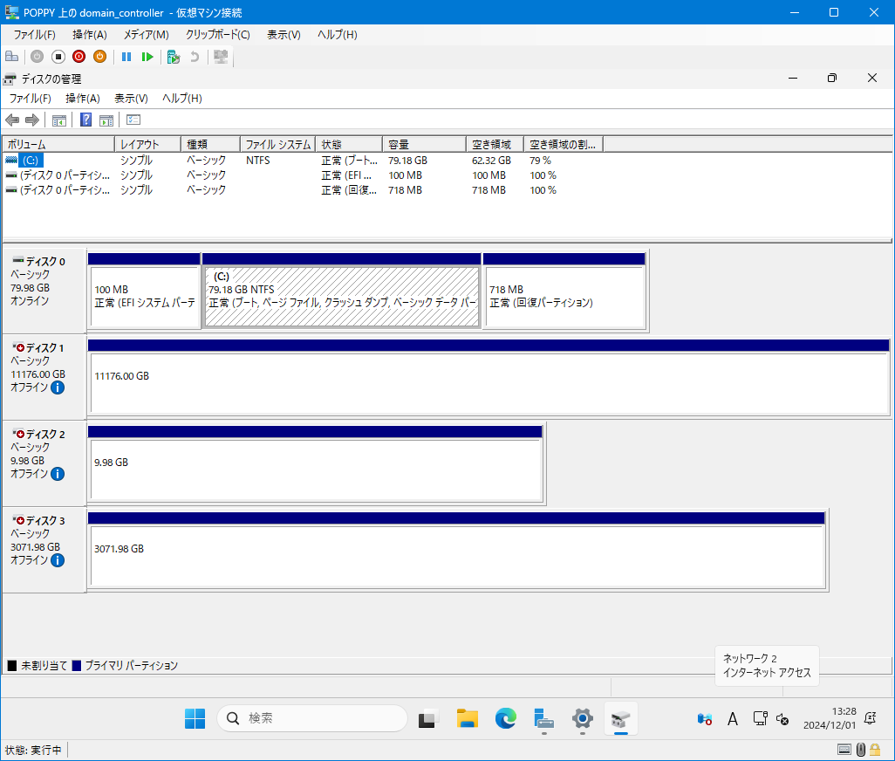Click the blue Help question mark icon
This screenshot has height=761, width=895.
pyautogui.click(x=85, y=120)
